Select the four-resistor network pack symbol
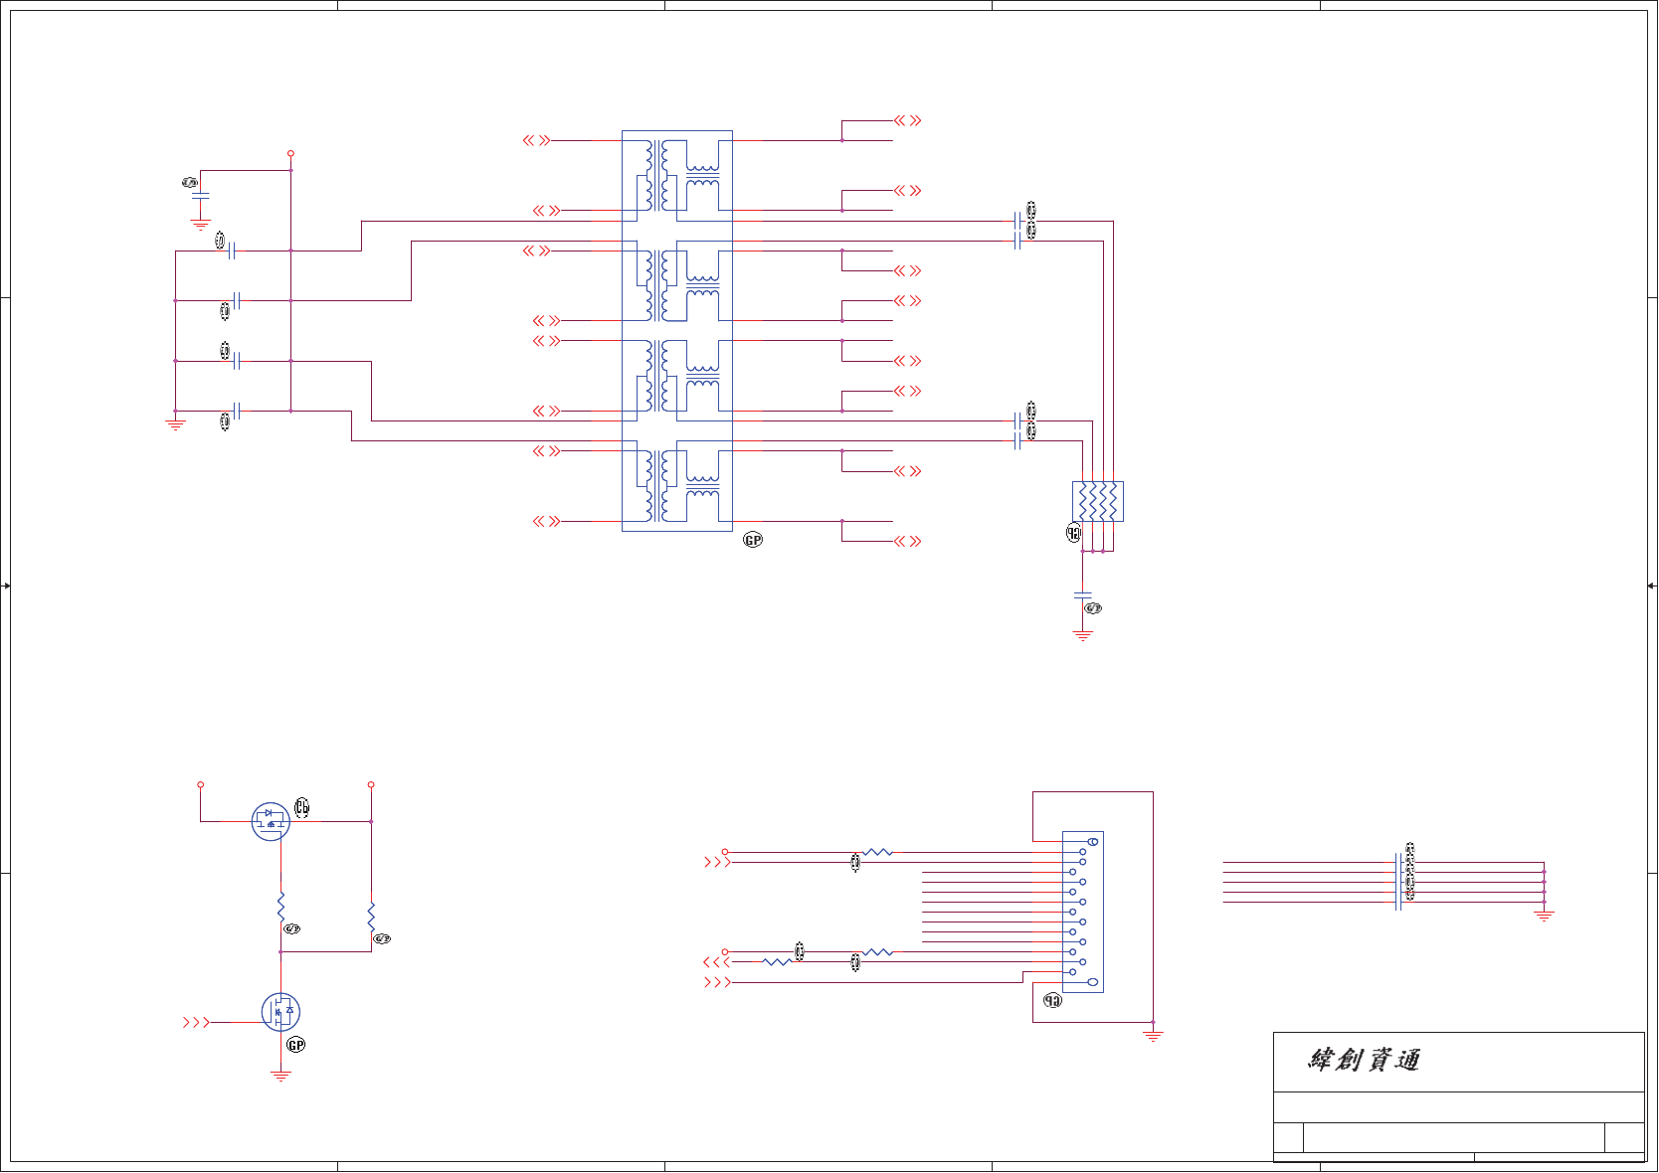The width and height of the screenshot is (1659, 1173). (x=1098, y=502)
